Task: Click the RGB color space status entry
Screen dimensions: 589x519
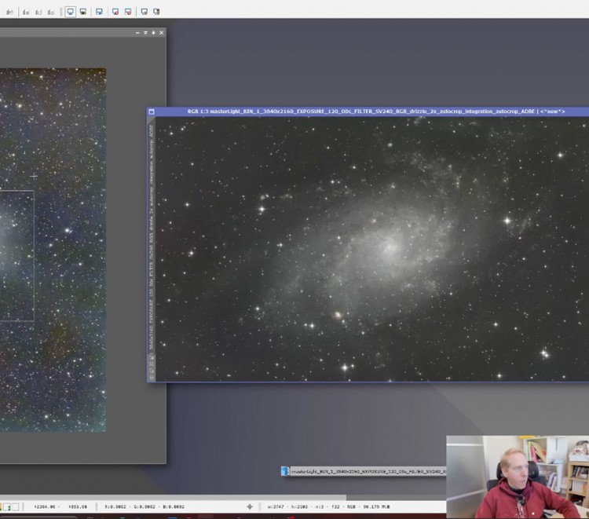Action: [351, 506]
